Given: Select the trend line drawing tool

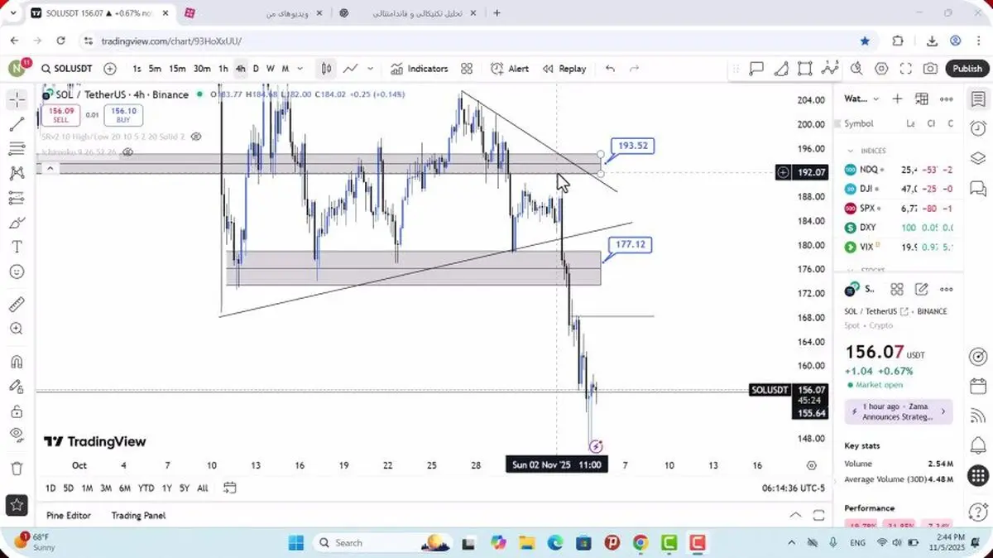Looking at the screenshot, I should 17,124.
